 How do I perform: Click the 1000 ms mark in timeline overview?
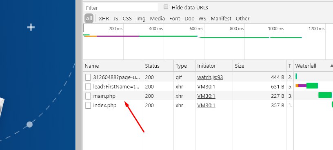(x=276, y=29)
